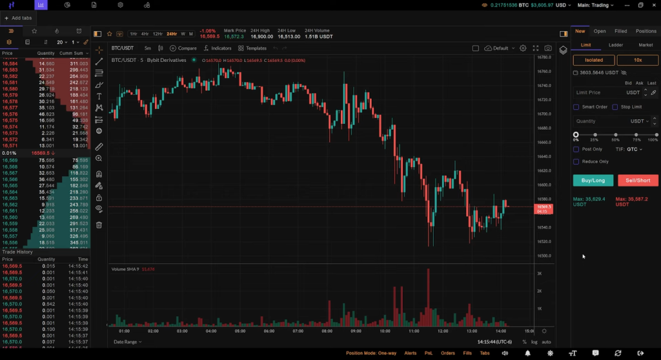661x360 pixels.
Task: Open the 5m chart interval selector
Action: pos(148,48)
